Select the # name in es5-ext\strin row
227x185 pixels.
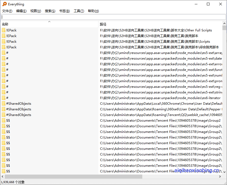point(7,92)
